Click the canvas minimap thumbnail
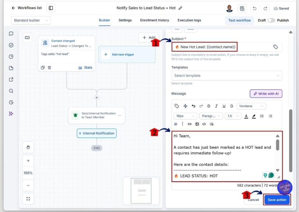 pos(141,191)
